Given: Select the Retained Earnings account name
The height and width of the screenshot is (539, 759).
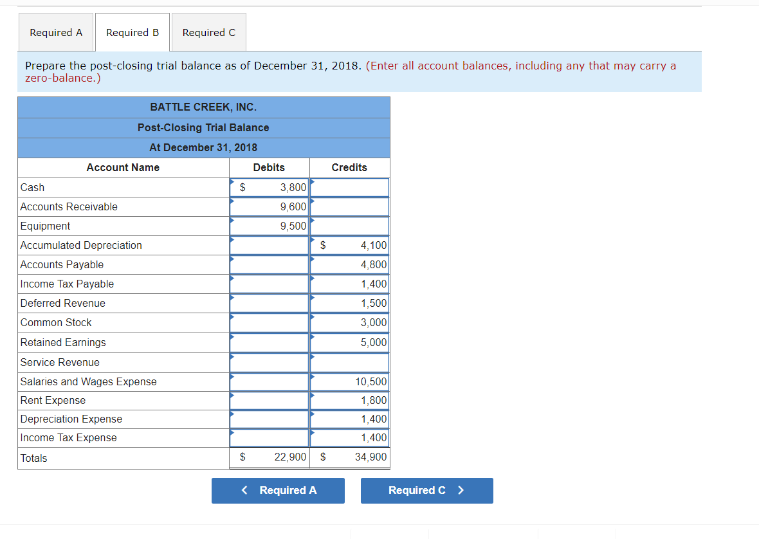Looking at the screenshot, I should (123, 343).
